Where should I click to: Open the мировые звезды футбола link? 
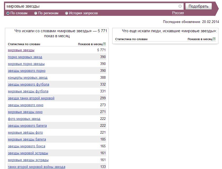point(28,91)
